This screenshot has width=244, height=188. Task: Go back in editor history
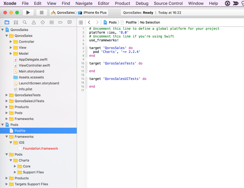89,22
